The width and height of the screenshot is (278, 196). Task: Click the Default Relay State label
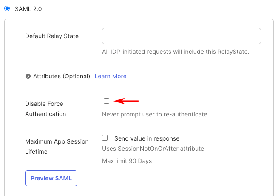[x=52, y=36]
